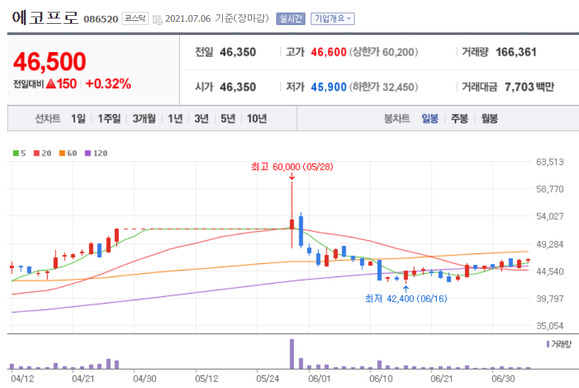The height and width of the screenshot is (388, 579).
Task: Click the stock code 086520
Action: pyautogui.click(x=101, y=19)
